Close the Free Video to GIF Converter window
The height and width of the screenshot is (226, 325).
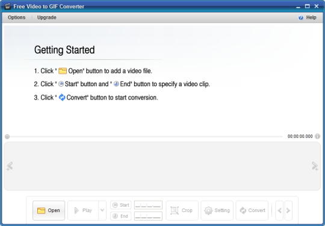[317, 6]
